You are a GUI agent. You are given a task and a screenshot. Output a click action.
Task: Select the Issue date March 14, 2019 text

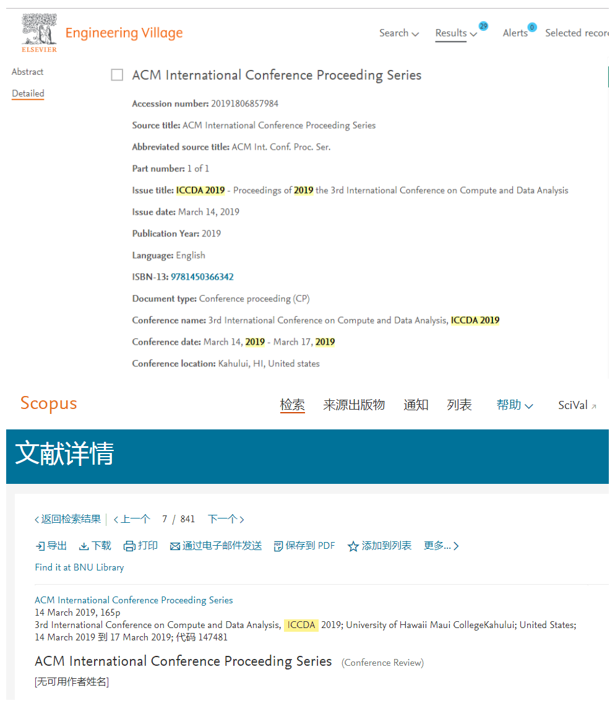[209, 212]
